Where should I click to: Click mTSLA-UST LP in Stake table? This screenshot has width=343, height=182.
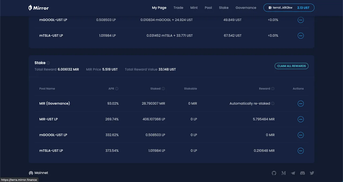pyautogui.click(x=51, y=151)
